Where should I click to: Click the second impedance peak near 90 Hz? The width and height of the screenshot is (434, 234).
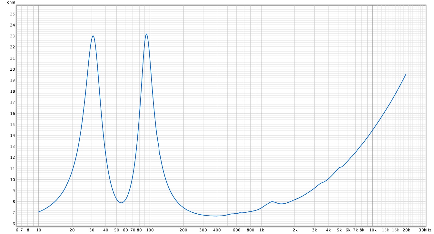146,34
